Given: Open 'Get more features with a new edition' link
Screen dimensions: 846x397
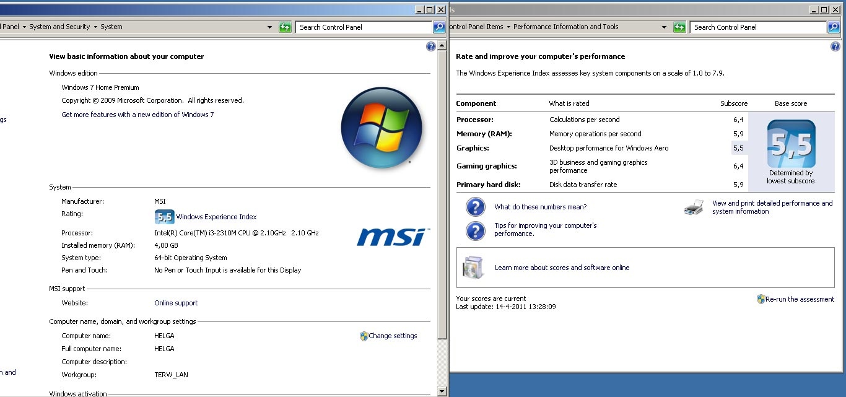Looking at the screenshot, I should pos(137,115).
